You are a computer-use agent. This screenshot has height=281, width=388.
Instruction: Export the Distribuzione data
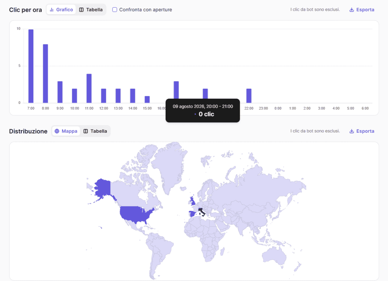[361, 131]
